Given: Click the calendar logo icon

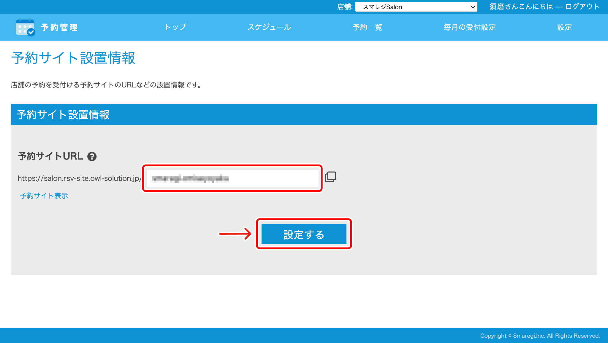Looking at the screenshot, I should point(25,28).
